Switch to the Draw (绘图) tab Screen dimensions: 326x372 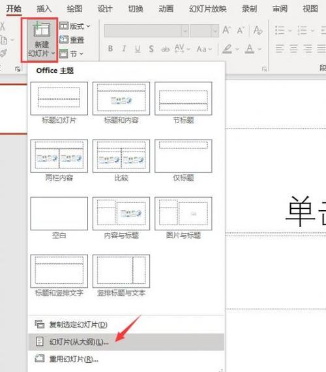point(74,8)
